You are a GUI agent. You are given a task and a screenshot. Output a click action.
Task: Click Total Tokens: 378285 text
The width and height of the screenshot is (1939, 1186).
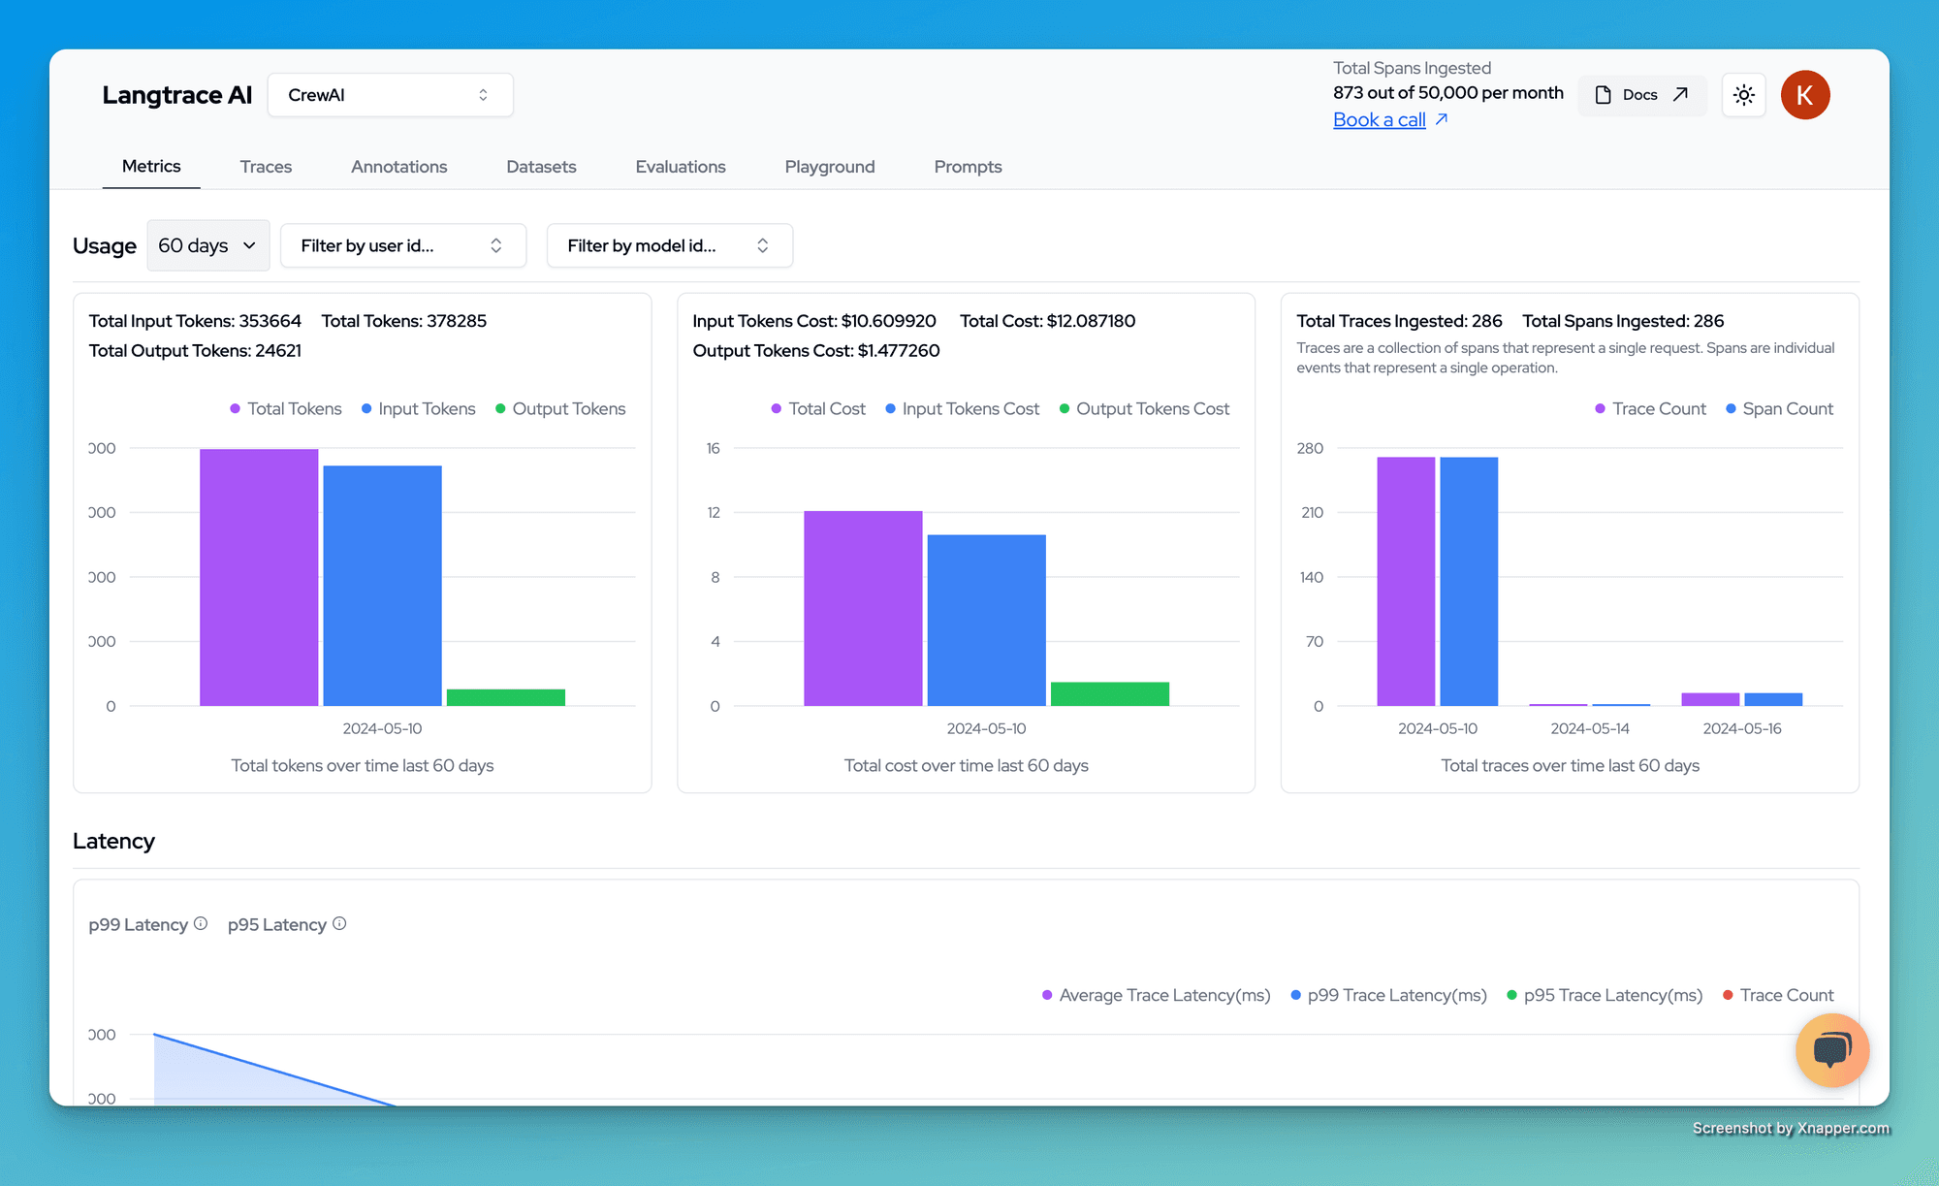click(403, 321)
